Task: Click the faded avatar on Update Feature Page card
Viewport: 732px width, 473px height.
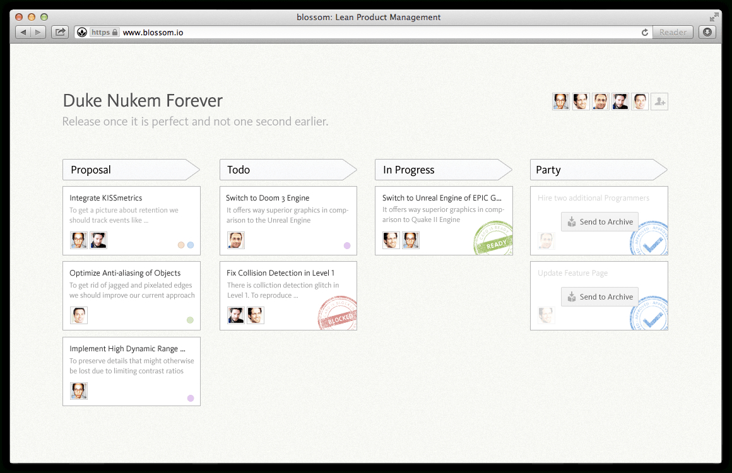Action: (546, 315)
